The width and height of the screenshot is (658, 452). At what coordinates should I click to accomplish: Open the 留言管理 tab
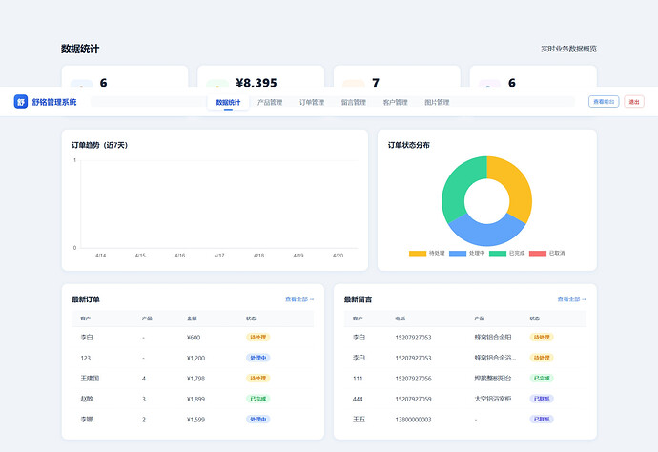pos(353,102)
